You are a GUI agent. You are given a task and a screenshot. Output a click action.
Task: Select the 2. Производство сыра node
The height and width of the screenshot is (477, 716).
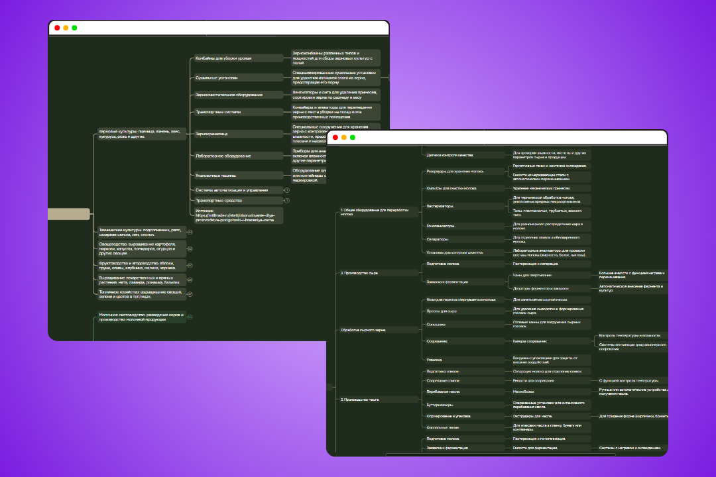click(x=379, y=273)
